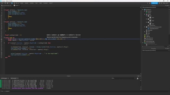Click the SurfaceAppearance icon
Screen dimensions: 170x95
click(148, 28)
